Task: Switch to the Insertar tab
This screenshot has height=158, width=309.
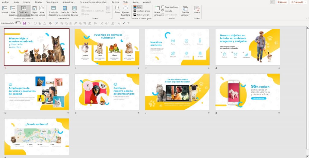Action: point(27,2)
